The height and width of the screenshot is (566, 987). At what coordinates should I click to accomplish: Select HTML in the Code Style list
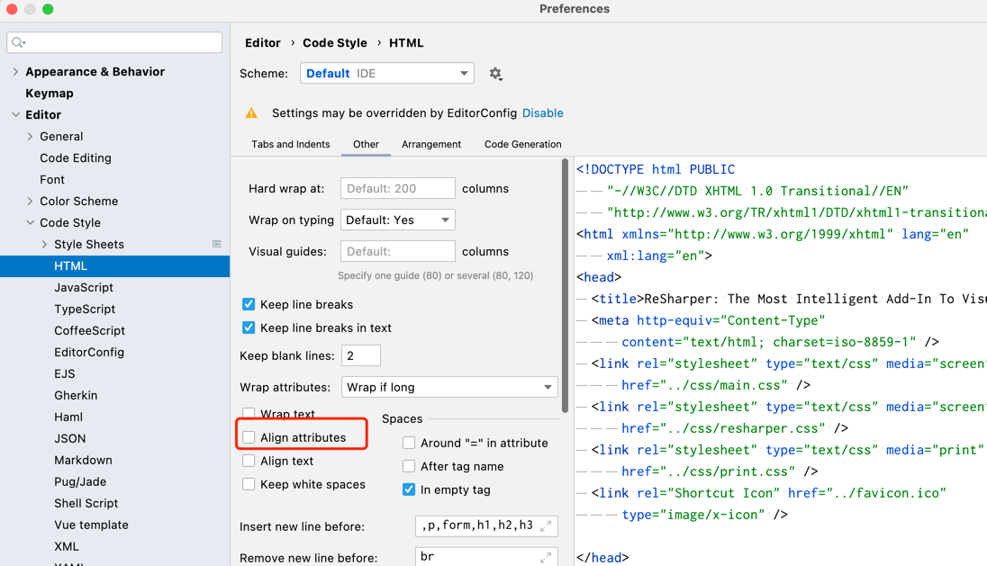[x=114, y=266]
